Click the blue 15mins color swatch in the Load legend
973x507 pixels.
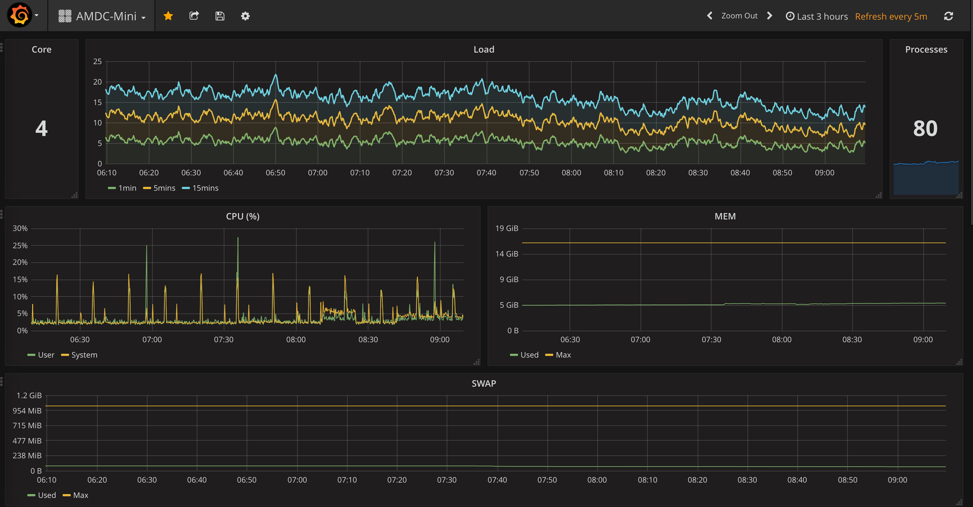click(186, 188)
